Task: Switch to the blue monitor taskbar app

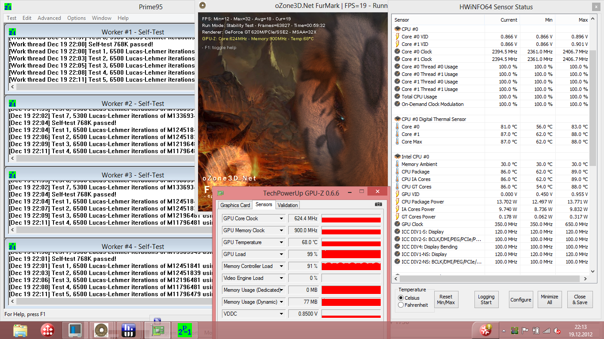Action: (76, 330)
